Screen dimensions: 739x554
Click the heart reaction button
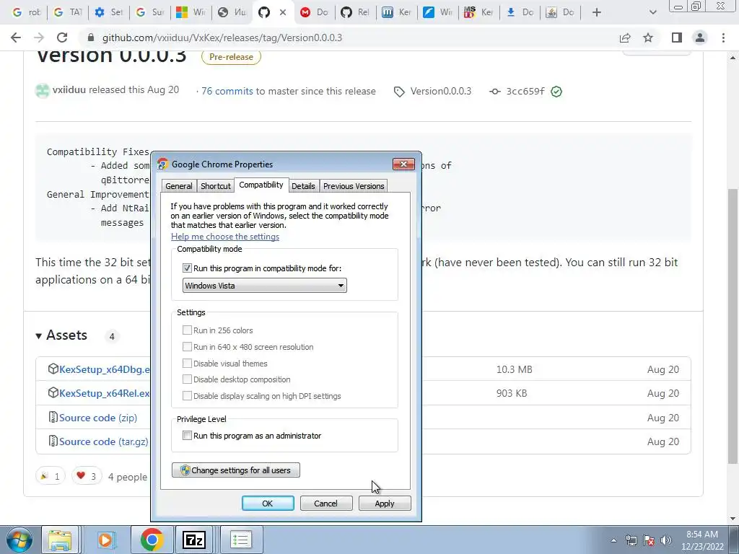[87, 476]
